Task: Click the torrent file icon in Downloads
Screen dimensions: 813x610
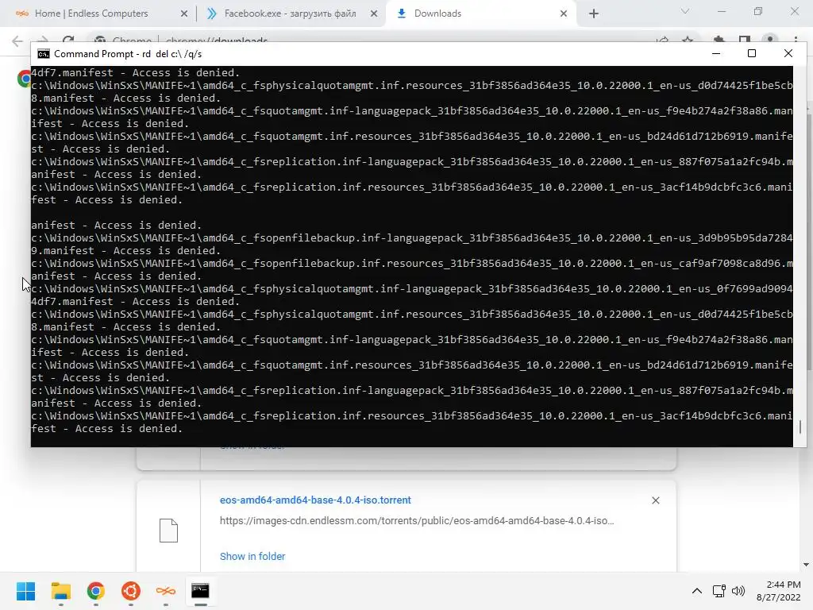Action: [x=168, y=530]
